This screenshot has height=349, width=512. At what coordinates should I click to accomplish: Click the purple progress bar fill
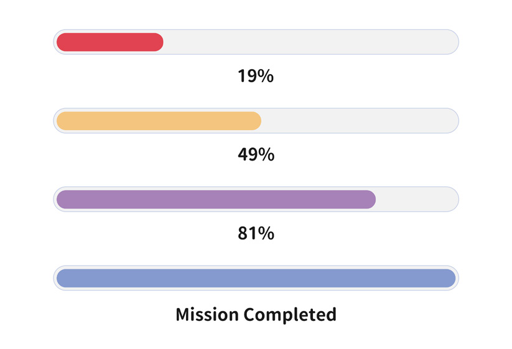tap(216, 200)
